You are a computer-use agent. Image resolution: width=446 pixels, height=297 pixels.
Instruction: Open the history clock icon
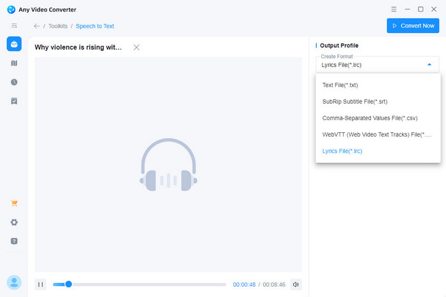14,82
